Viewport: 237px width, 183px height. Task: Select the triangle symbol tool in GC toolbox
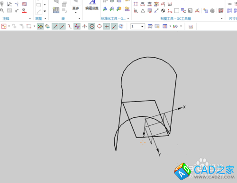143,11
